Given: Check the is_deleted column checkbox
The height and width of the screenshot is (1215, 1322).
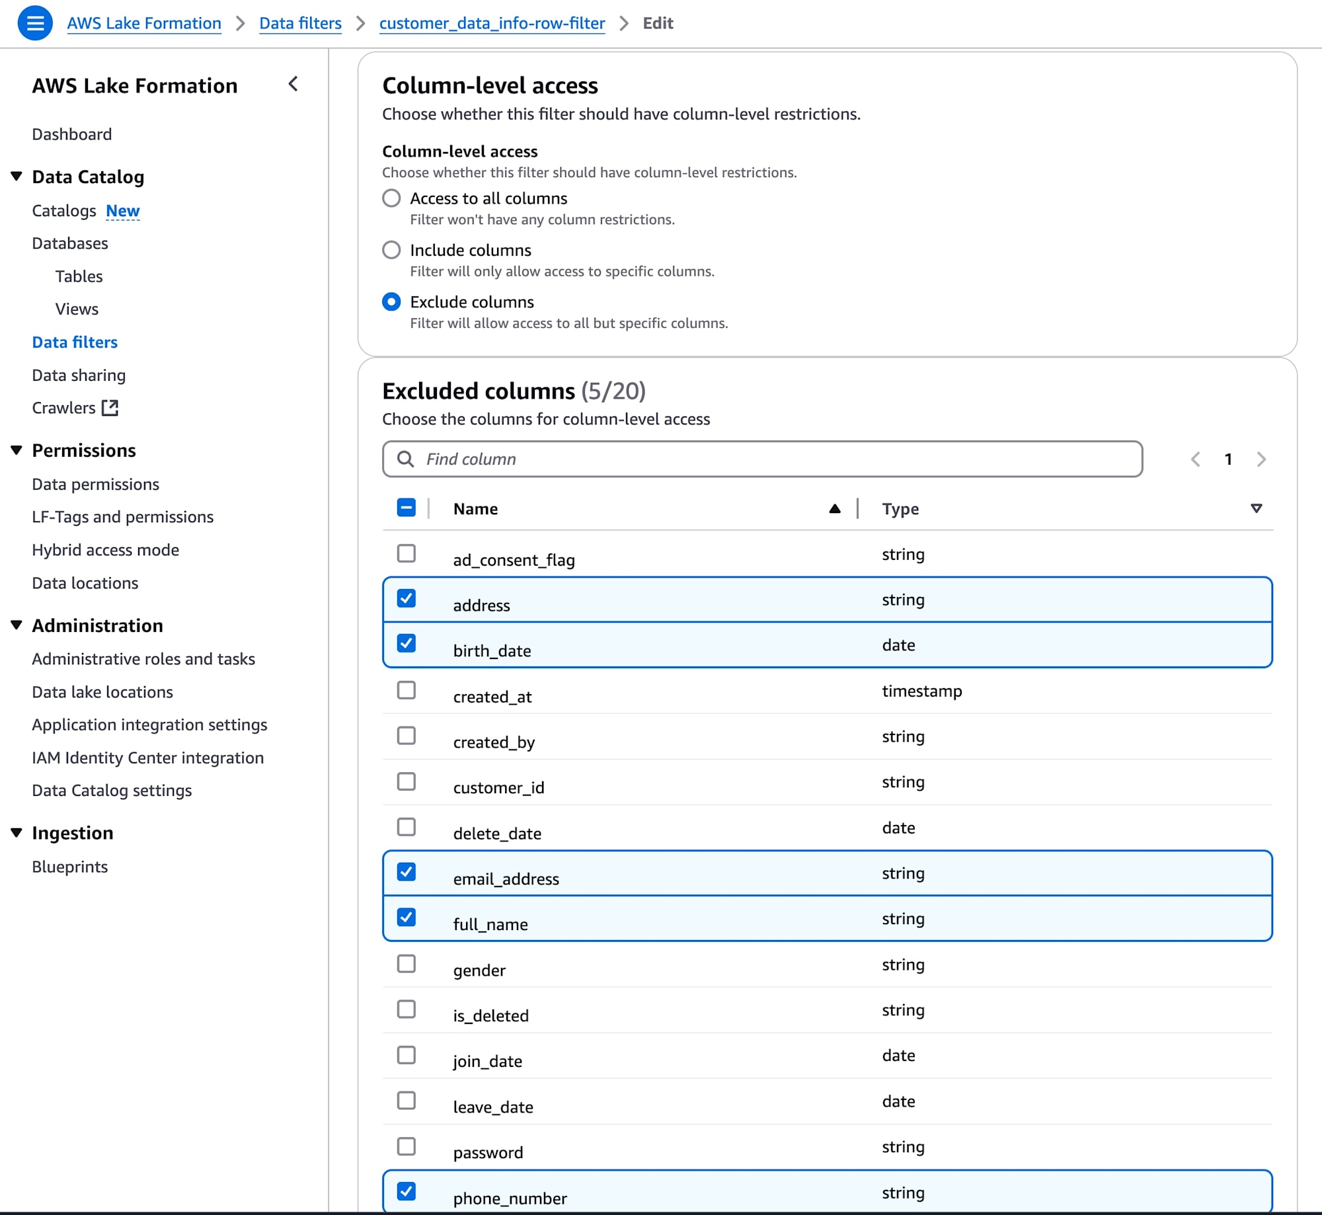Looking at the screenshot, I should [407, 1009].
